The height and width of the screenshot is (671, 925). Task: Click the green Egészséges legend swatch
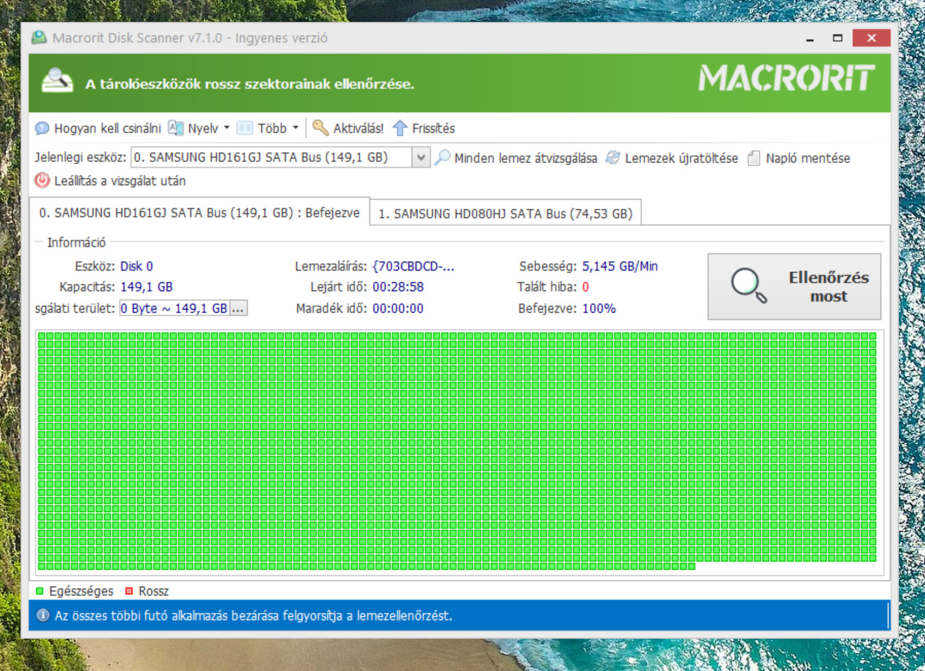[39, 591]
